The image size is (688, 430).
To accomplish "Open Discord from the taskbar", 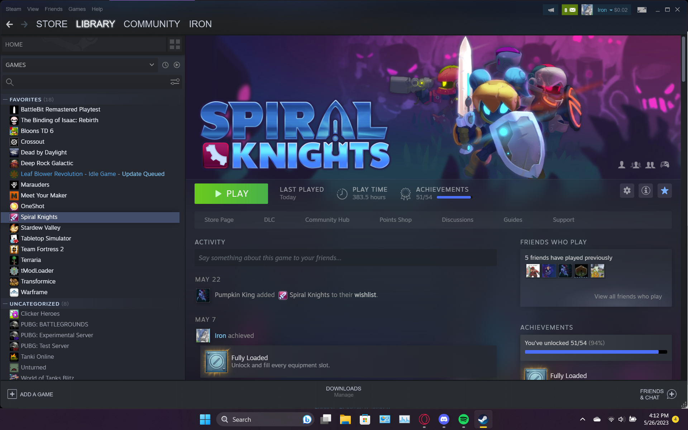I will tap(444, 419).
